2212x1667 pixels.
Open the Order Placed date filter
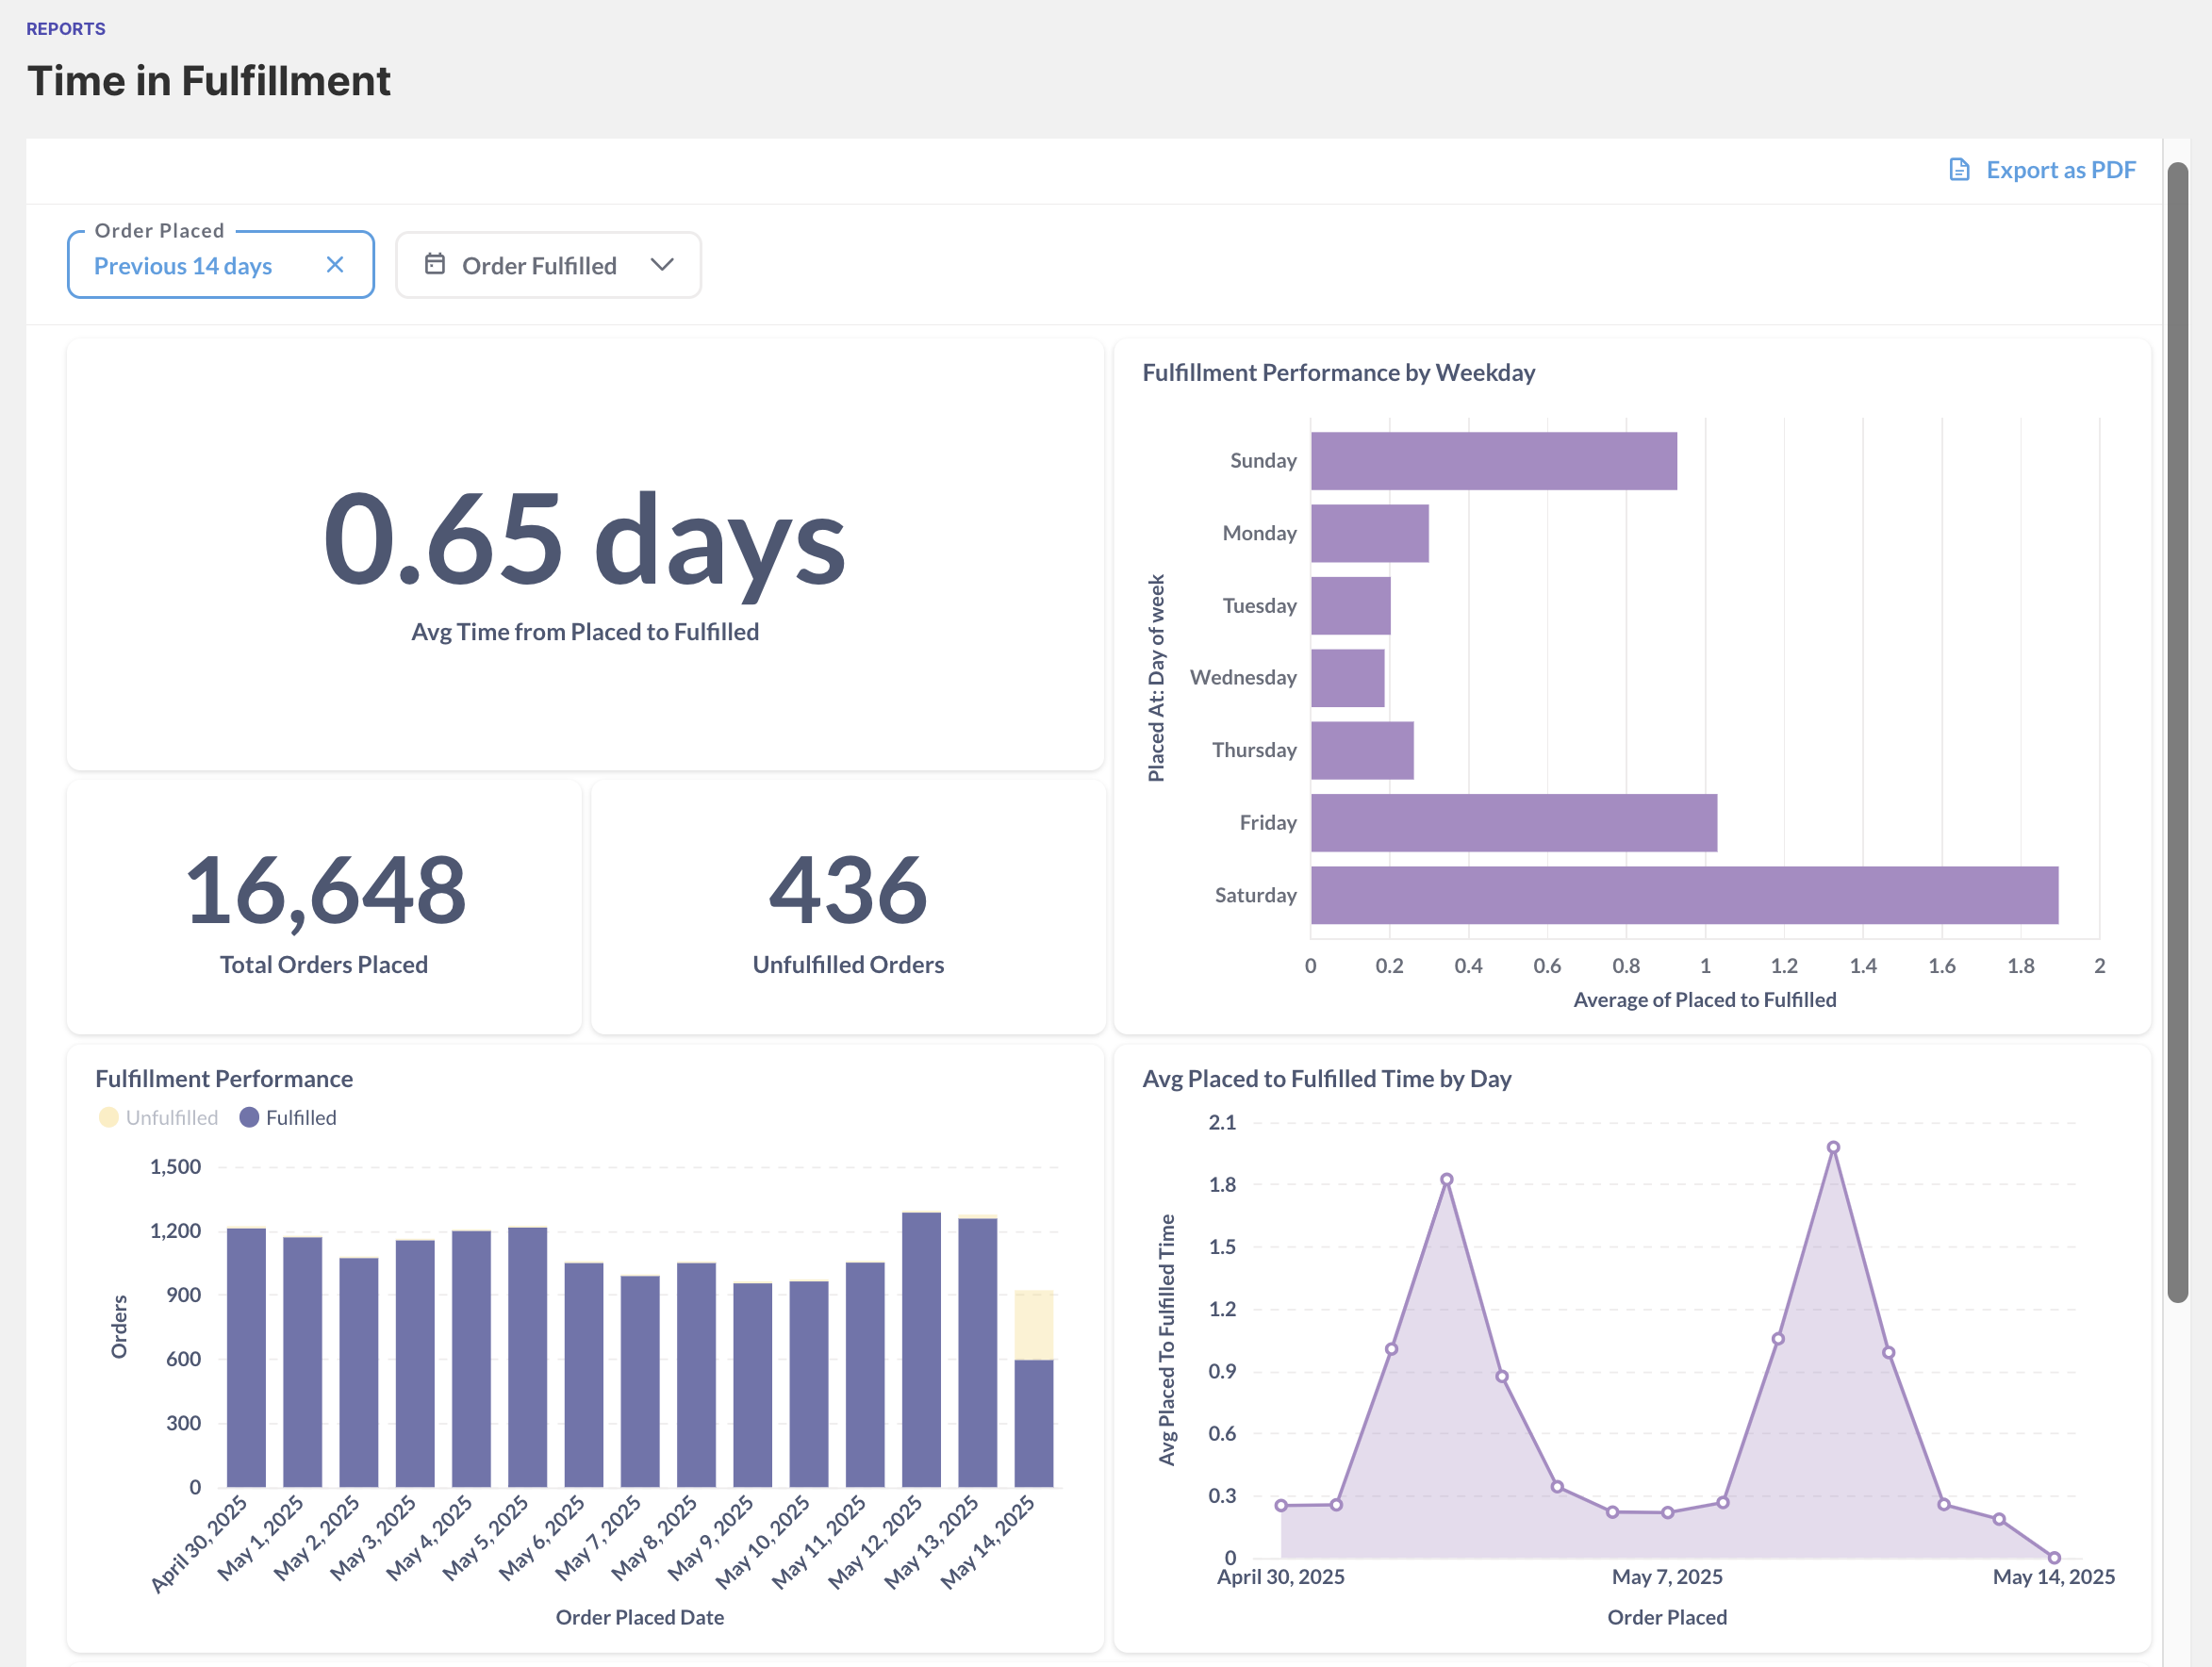point(183,266)
